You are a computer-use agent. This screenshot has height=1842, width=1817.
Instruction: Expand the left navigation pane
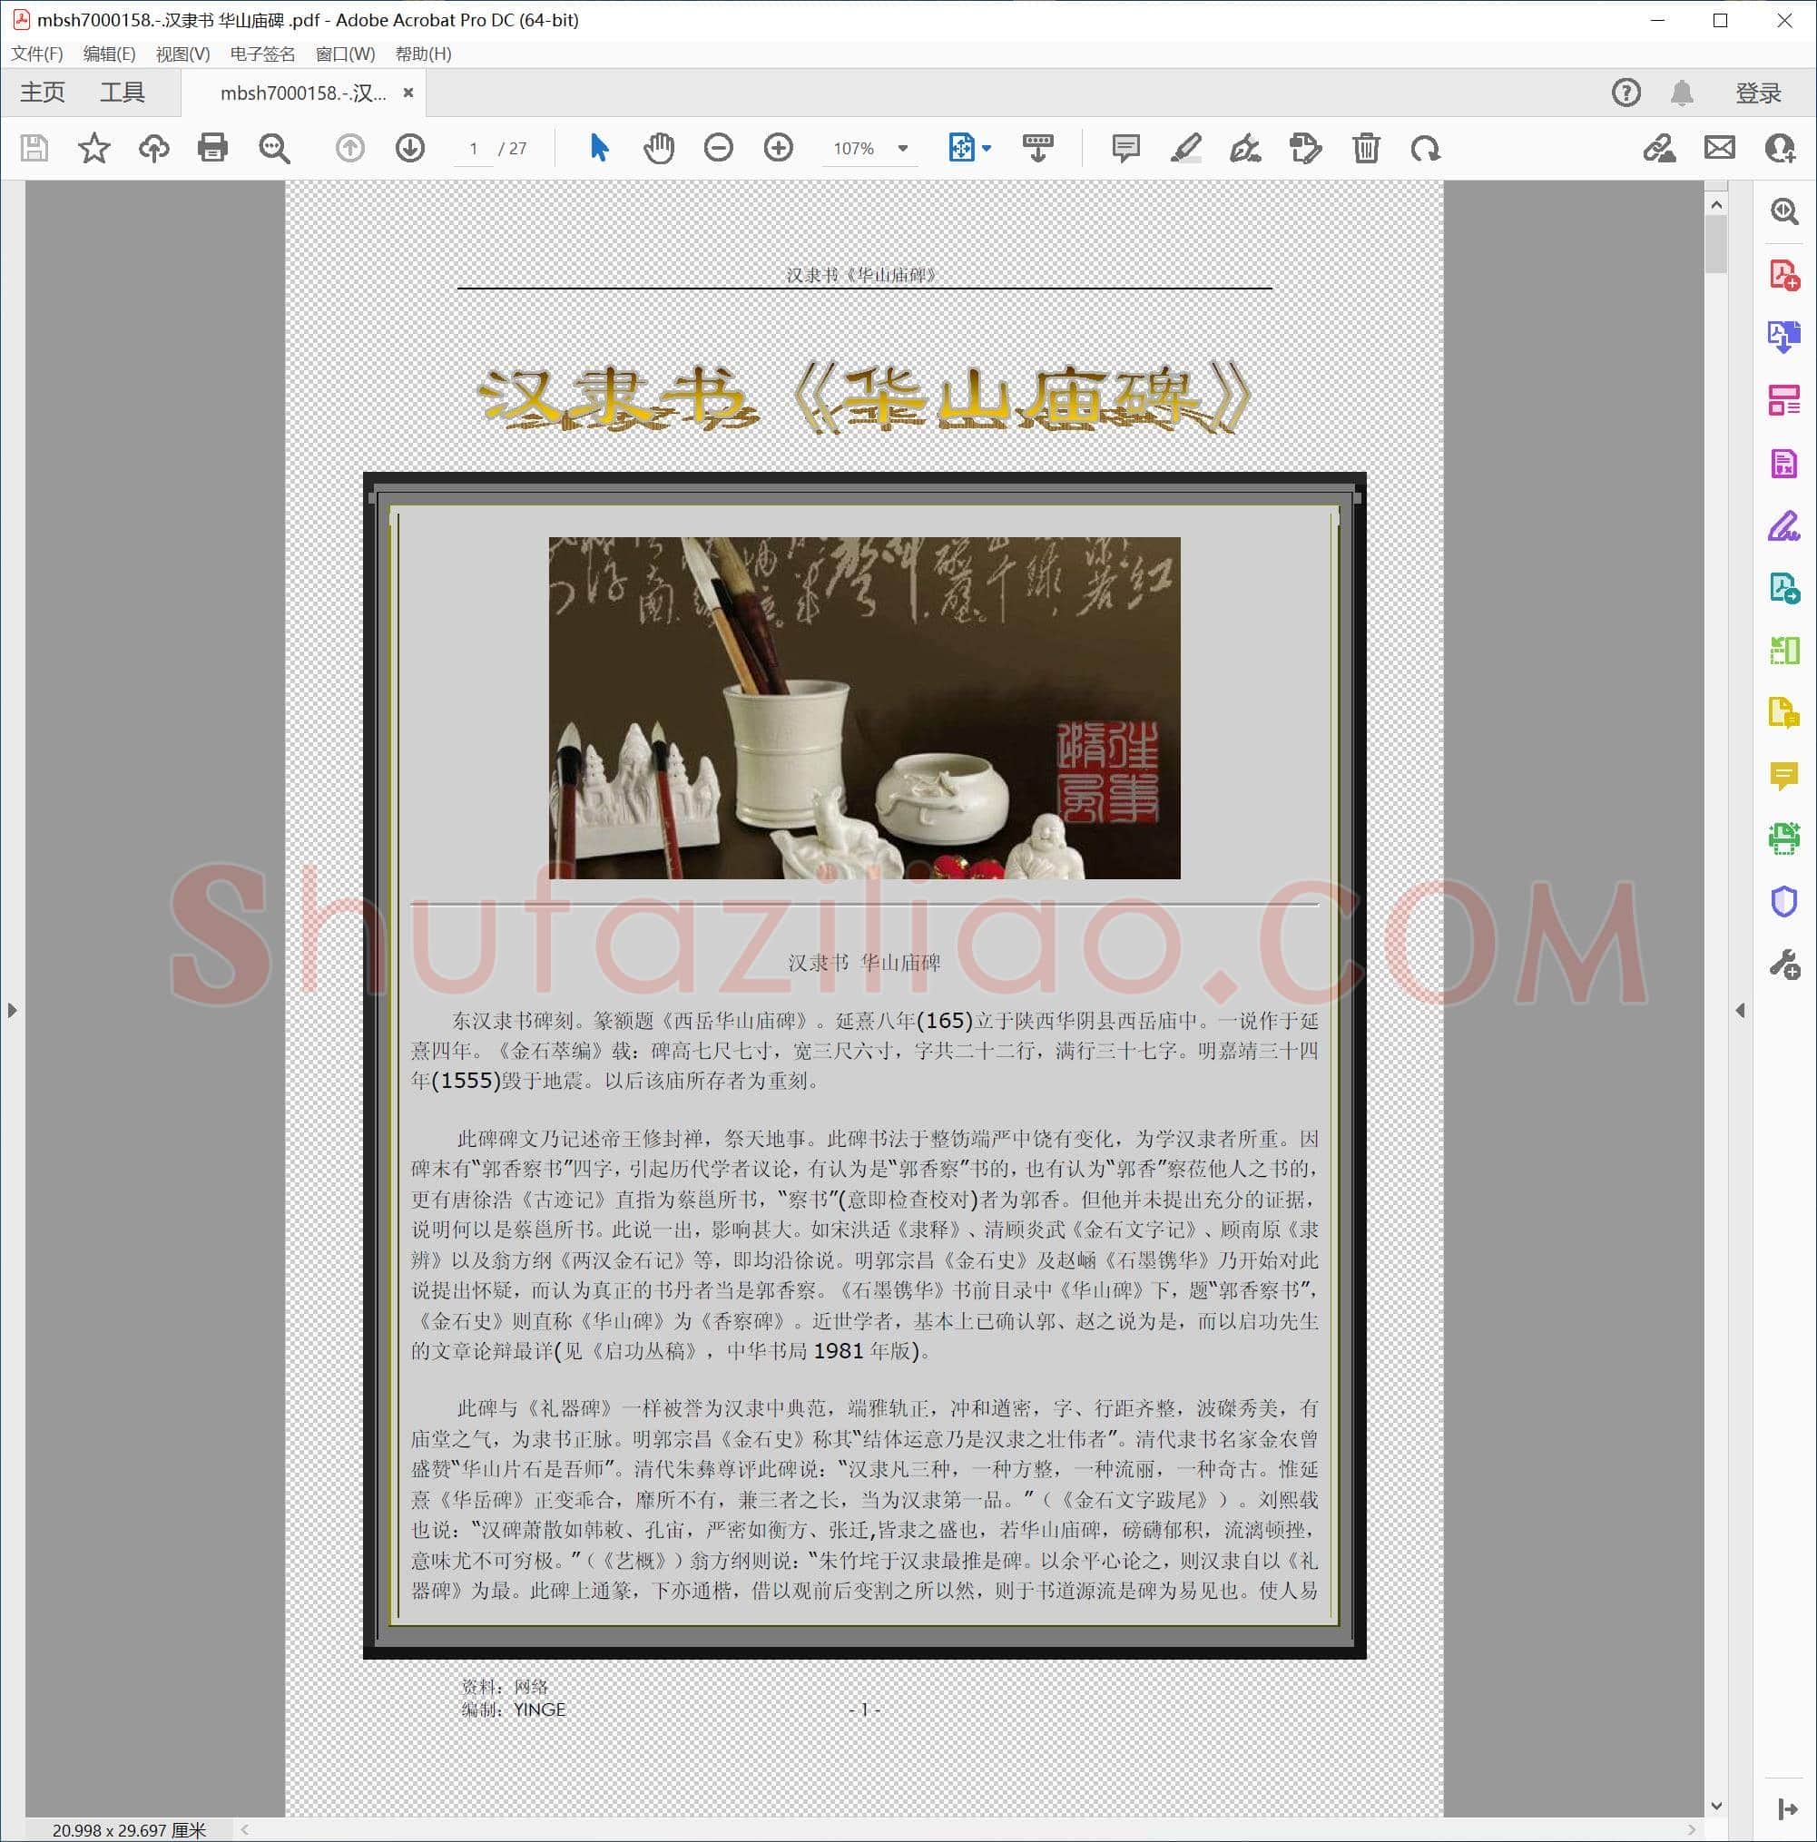(12, 1010)
